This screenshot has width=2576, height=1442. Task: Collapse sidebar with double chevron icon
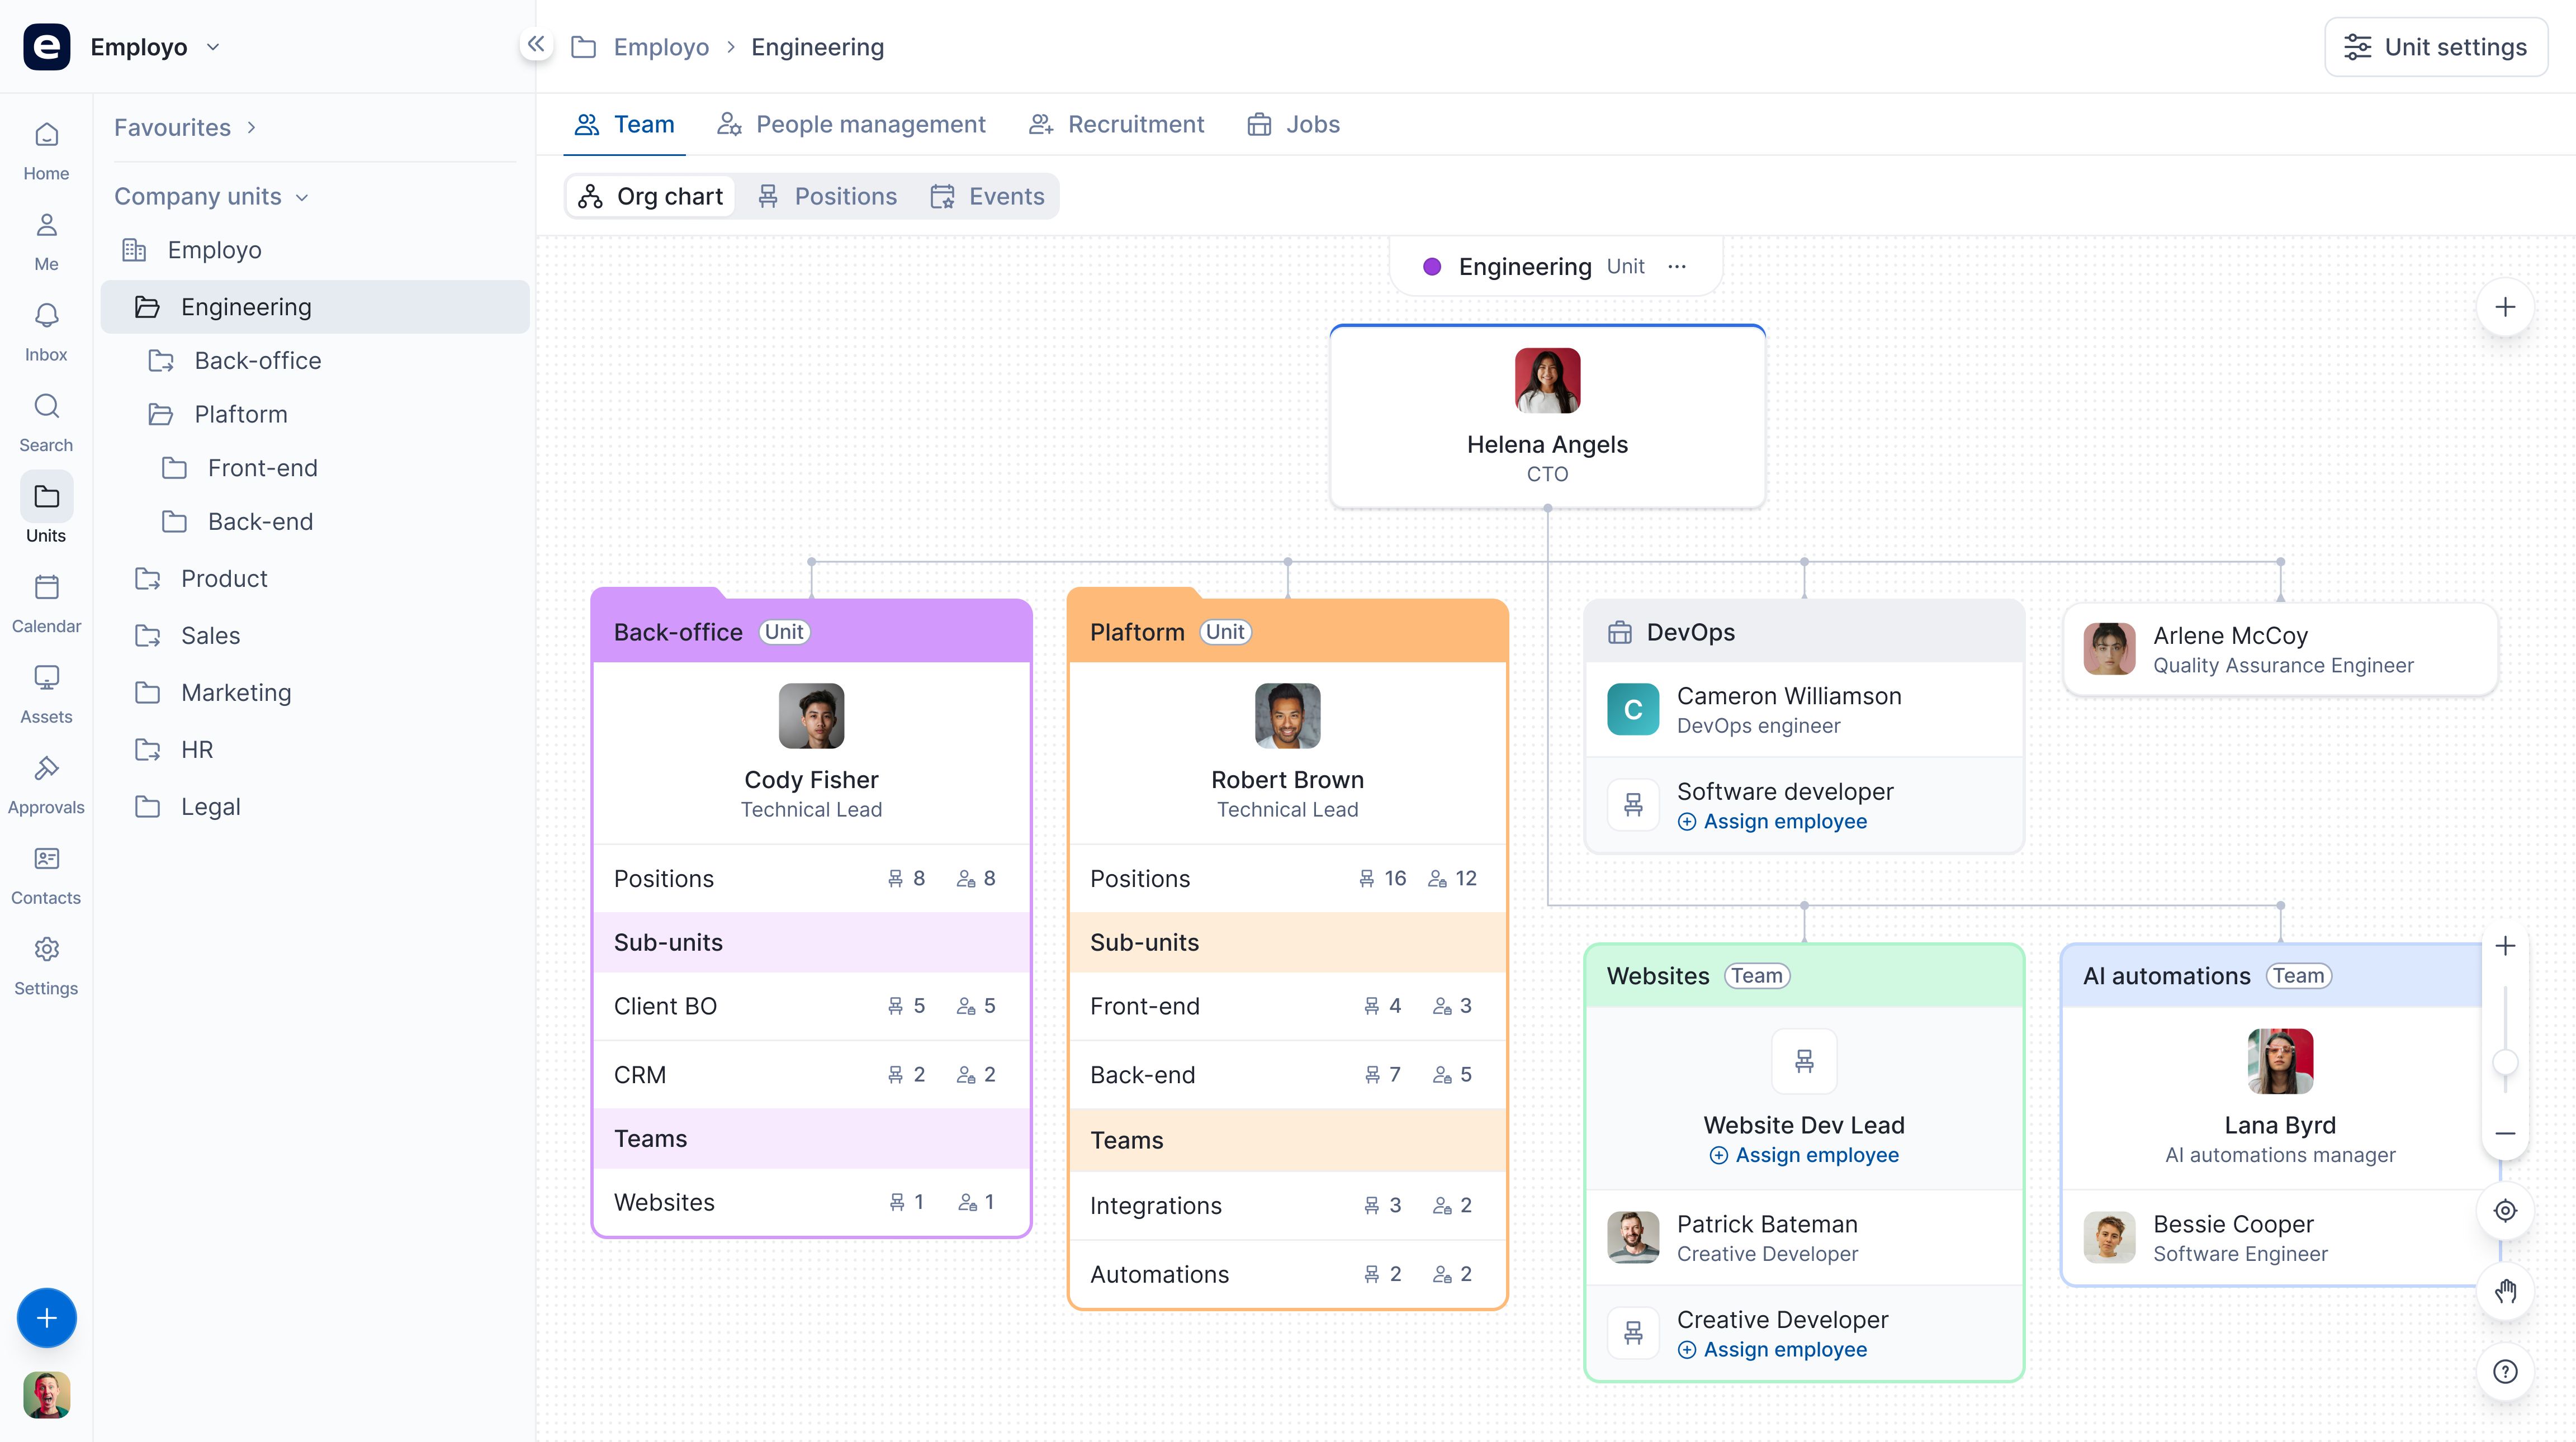click(x=536, y=44)
